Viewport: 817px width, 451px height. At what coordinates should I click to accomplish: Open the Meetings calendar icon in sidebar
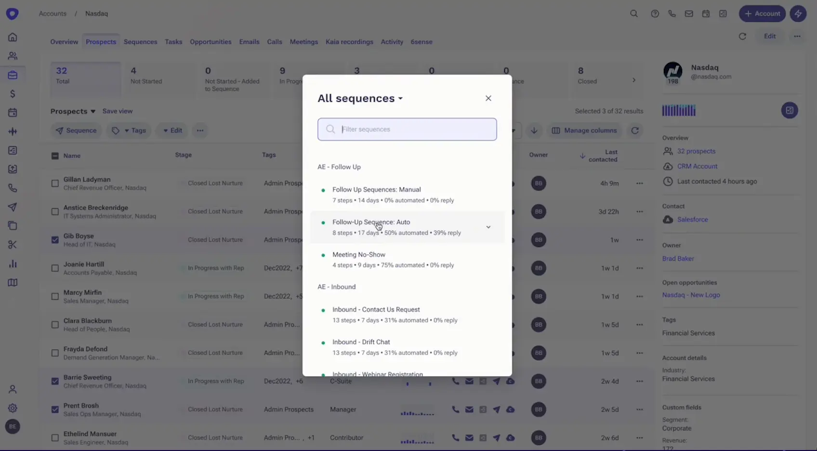click(x=13, y=113)
